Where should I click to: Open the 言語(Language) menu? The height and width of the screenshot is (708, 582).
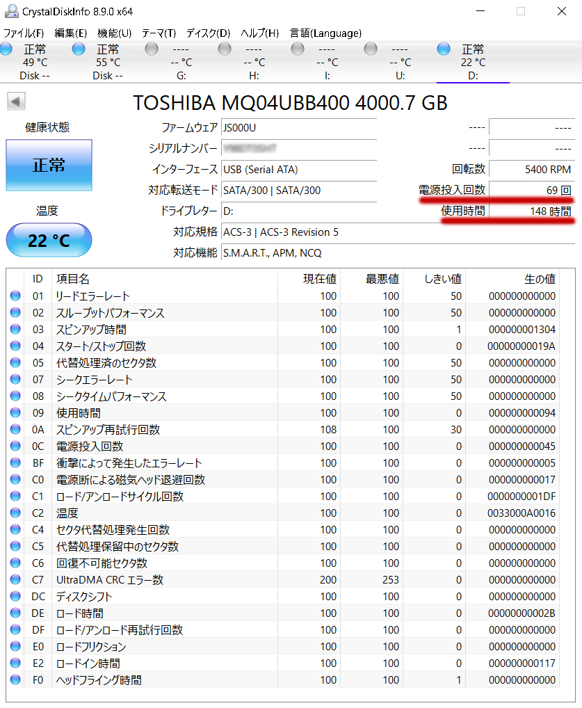click(x=325, y=33)
